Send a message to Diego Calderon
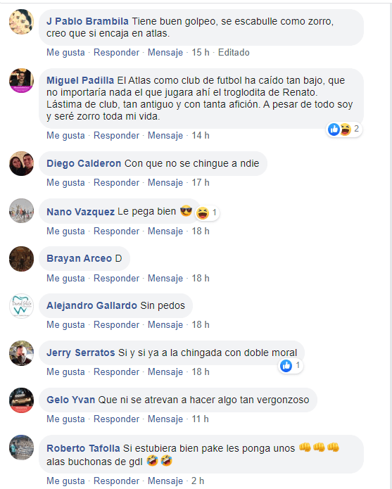This screenshot has width=392, height=489. [x=165, y=182]
